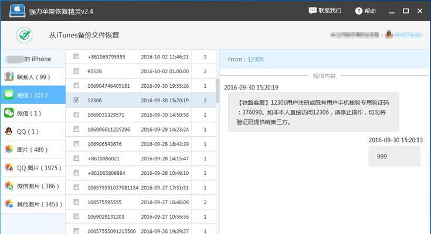Click the 从iTunes备份文件恢复 heading
Image resolution: width=431 pixels, height=234 pixels.
(x=84, y=35)
